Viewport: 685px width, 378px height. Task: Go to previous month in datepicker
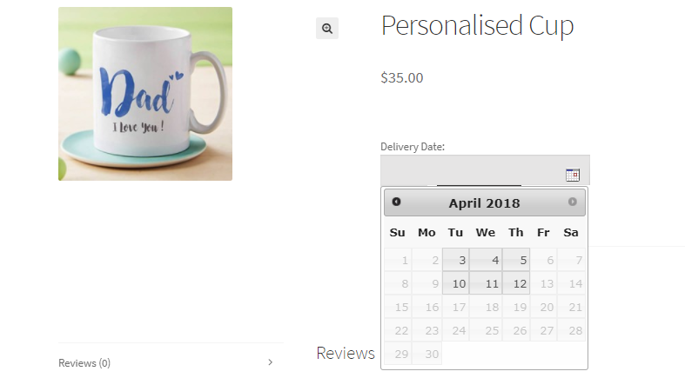(x=397, y=202)
